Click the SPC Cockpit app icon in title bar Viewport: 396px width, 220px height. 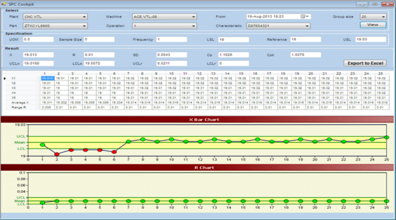[x=4, y=4]
